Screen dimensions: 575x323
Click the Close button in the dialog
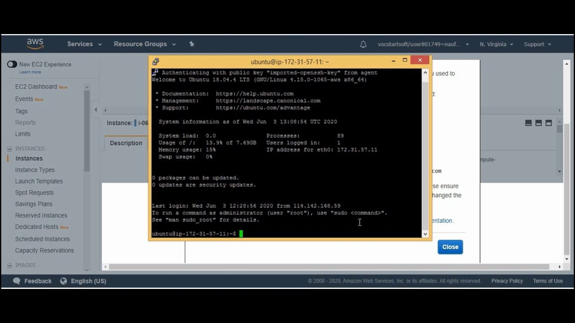[450, 247]
